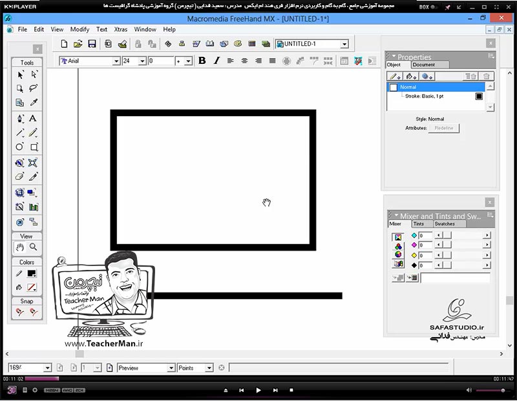
Task: Toggle justified text alignment
Action: click(272, 61)
